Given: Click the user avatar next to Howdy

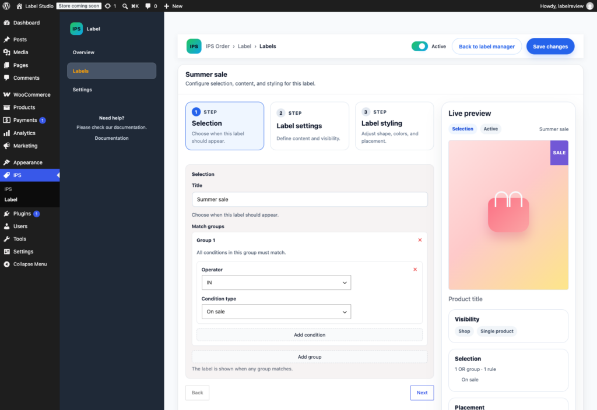Looking at the screenshot, I should coord(590,6).
